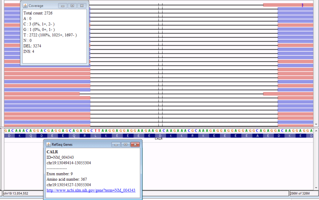Minimize the RefSeq Genes popup

[x=116, y=144]
